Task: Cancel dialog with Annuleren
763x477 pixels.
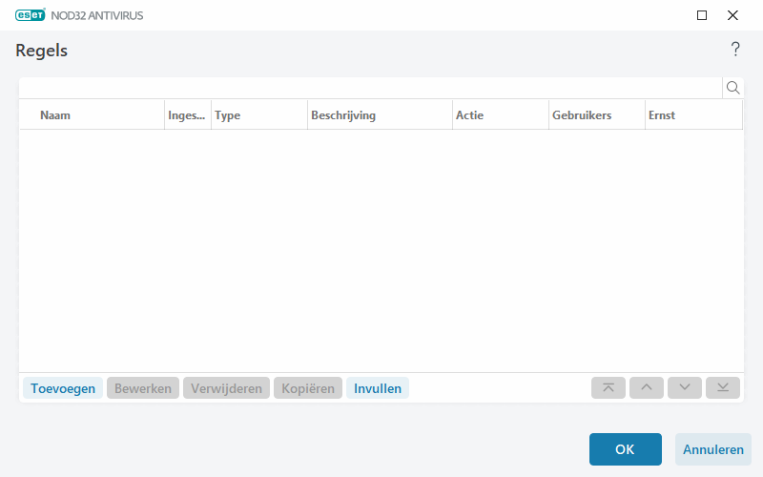Action: (x=713, y=449)
